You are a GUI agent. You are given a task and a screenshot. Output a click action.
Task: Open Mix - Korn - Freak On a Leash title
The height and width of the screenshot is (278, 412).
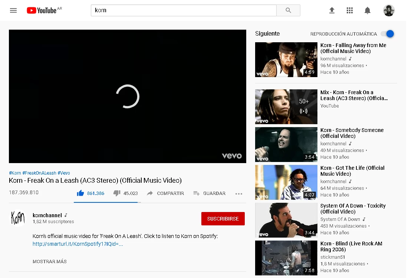354,95
